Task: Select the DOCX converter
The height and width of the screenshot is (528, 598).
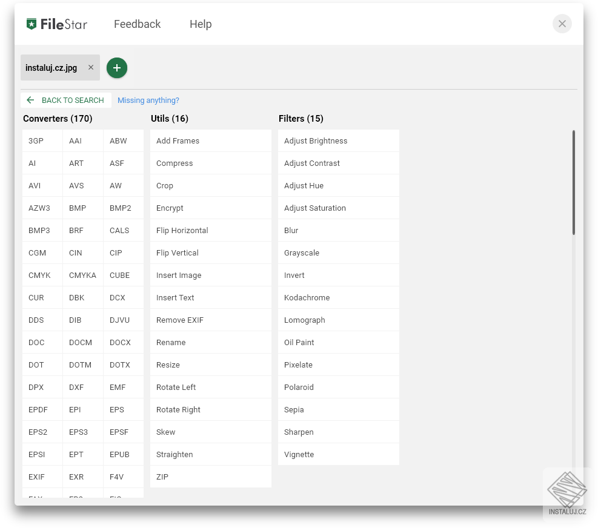Action: point(124,342)
